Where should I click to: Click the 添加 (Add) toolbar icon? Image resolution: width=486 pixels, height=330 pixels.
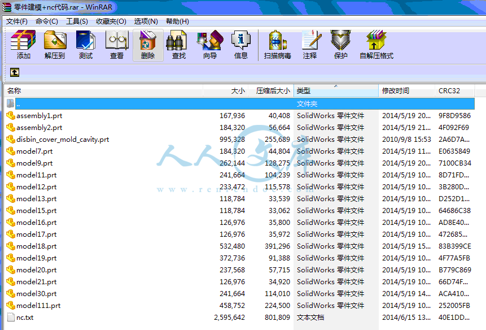click(23, 40)
